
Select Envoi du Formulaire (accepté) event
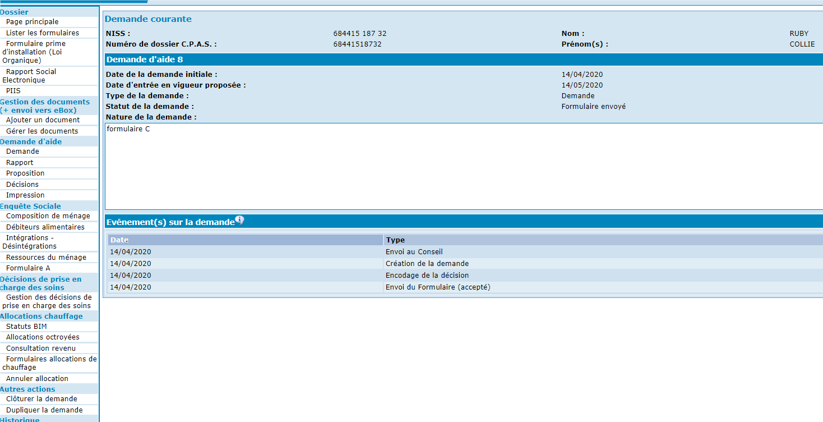[x=438, y=287]
